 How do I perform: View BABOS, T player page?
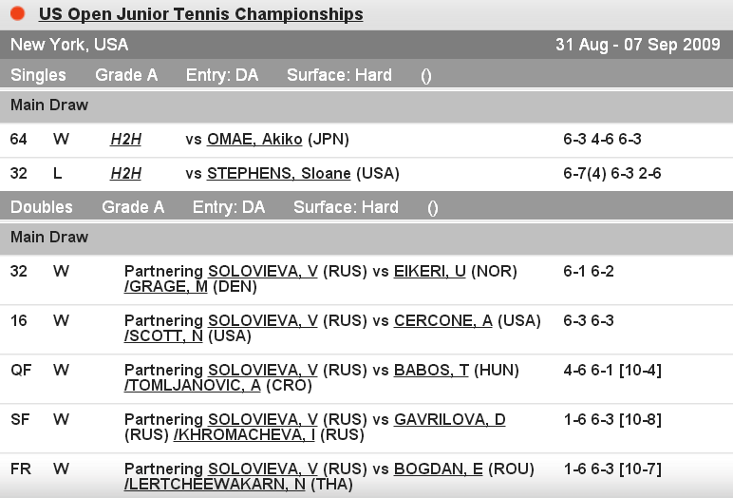(x=431, y=371)
